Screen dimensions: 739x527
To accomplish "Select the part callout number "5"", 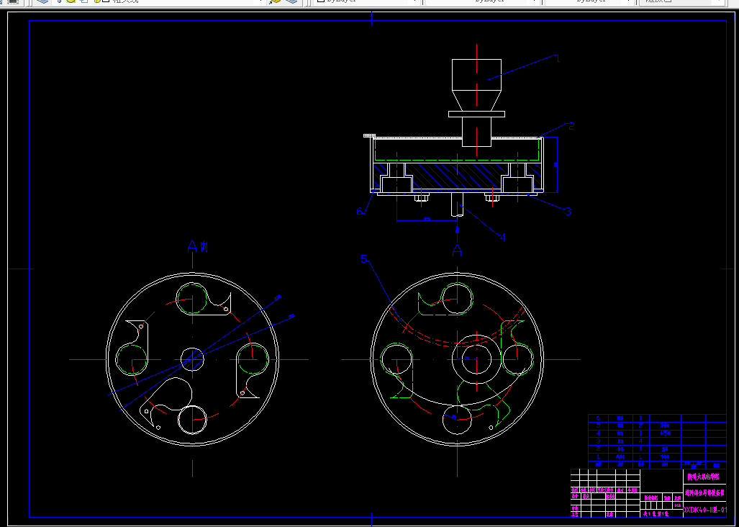I will 364,258.
